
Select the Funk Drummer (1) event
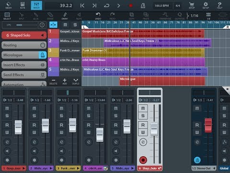pyautogui.click(x=143, y=52)
